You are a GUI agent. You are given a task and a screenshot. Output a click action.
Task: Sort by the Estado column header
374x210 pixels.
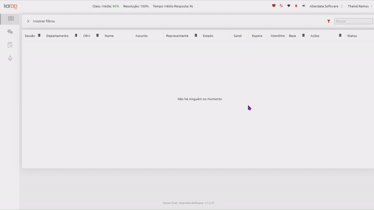pyautogui.click(x=208, y=36)
